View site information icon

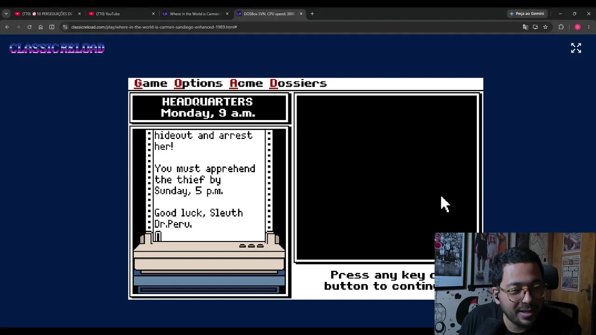[x=65, y=27]
